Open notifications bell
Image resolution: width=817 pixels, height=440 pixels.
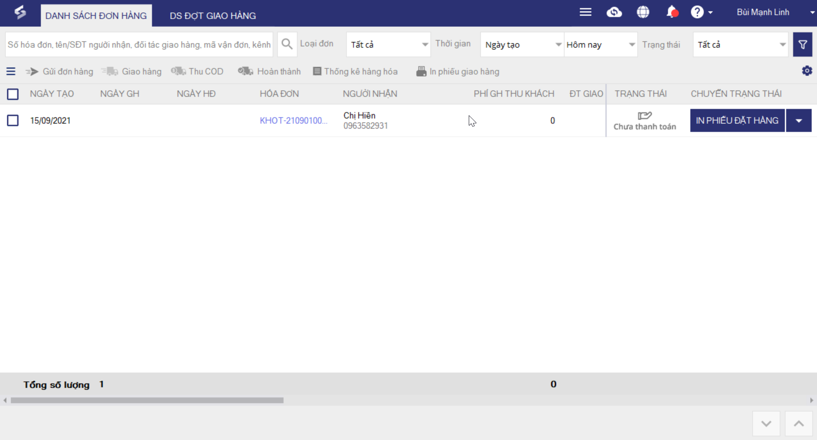point(672,12)
